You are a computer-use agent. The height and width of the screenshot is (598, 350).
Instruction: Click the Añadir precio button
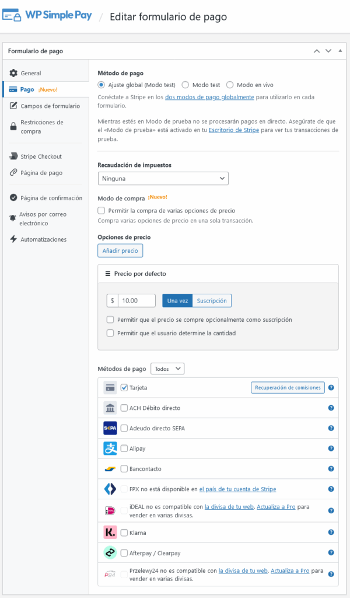tap(120, 251)
